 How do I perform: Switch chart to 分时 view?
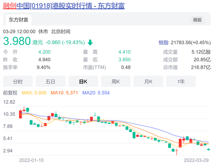coord(18,81)
